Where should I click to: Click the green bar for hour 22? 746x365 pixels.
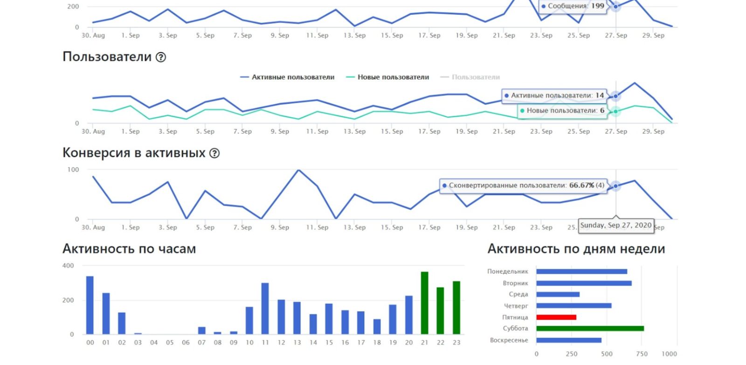coord(440,311)
